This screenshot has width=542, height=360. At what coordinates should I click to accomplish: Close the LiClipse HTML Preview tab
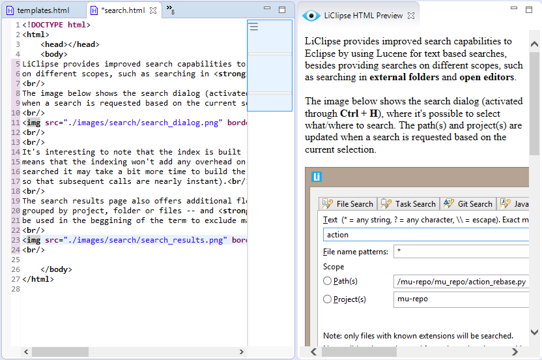pos(410,16)
